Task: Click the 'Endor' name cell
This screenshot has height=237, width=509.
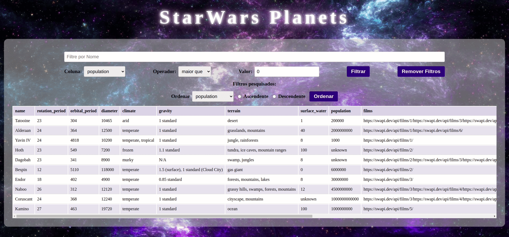Action: (24, 180)
